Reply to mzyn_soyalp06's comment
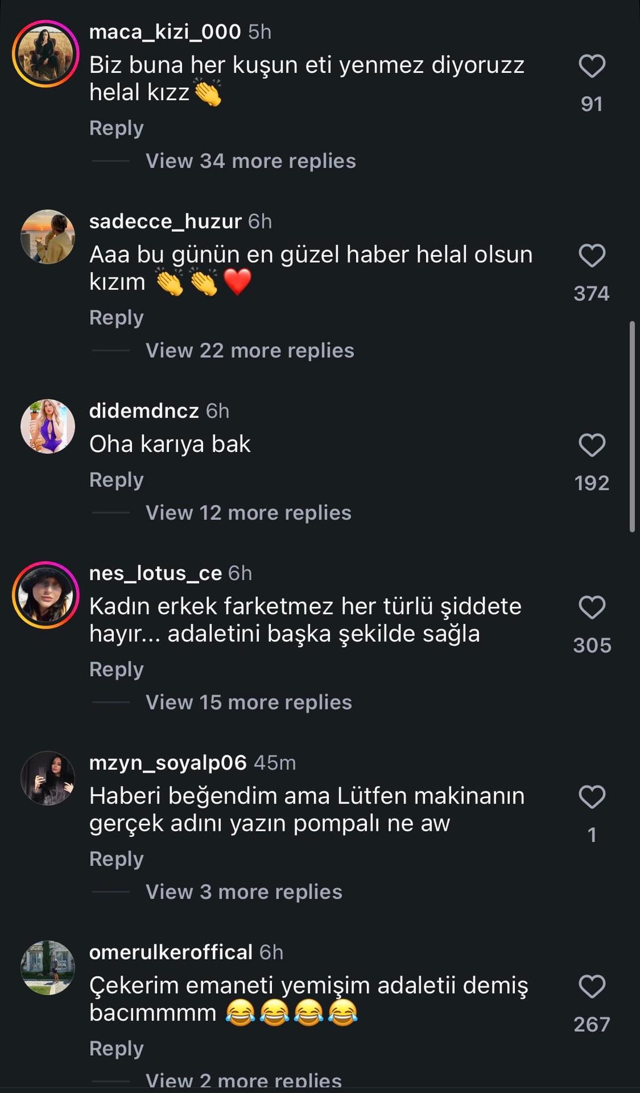The image size is (640, 1093). click(x=116, y=859)
